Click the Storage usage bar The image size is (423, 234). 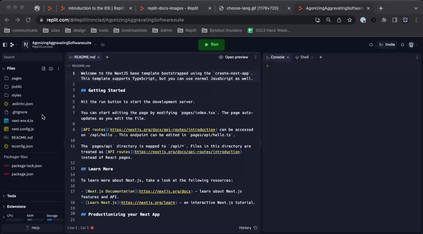tap(54, 219)
